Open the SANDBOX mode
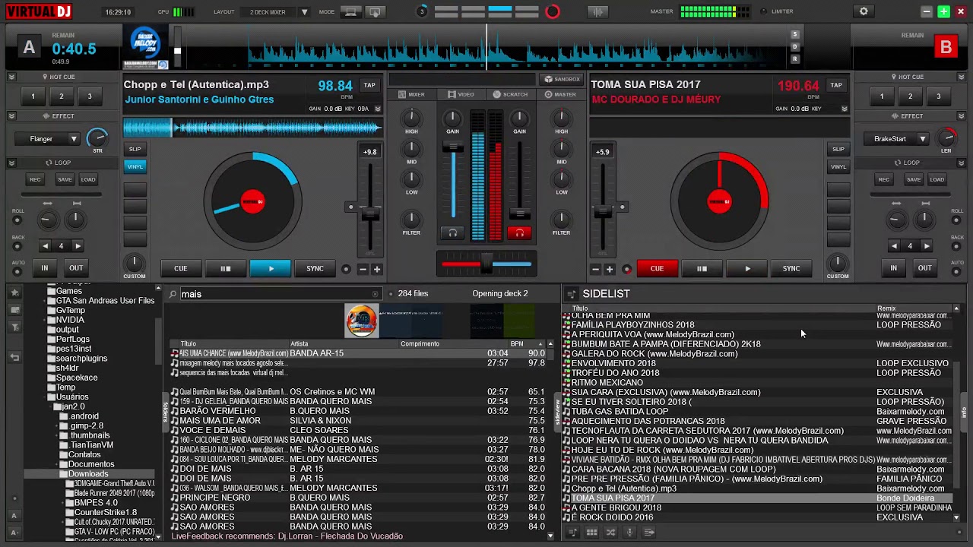973x547 pixels. (563, 79)
